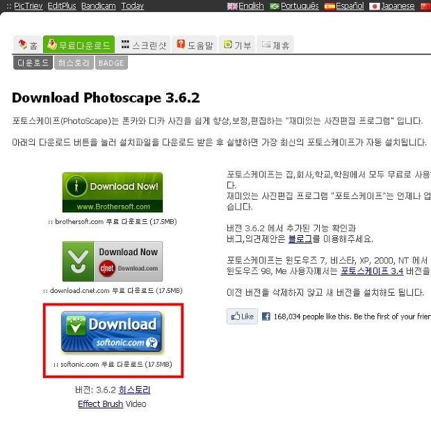The height and width of the screenshot is (423, 431).
Task: Open the EditPlus link
Action: pyautogui.click(x=62, y=6)
